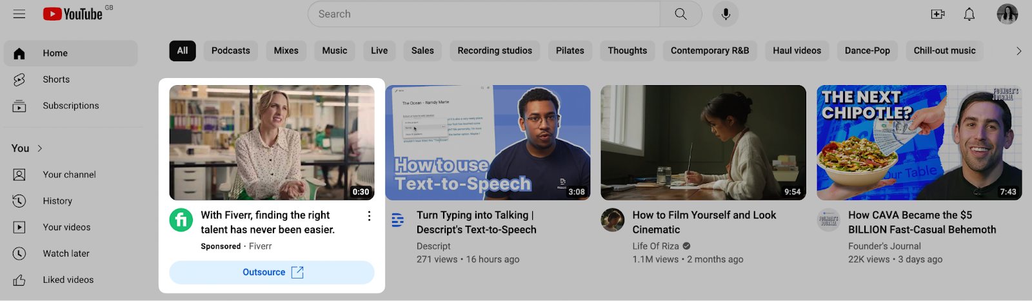The height and width of the screenshot is (301, 1032).
Task: Click the '22K views' text
Action: click(x=869, y=259)
